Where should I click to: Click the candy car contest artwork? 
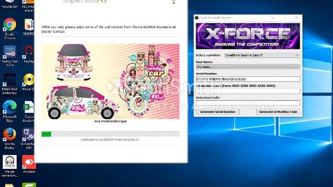(110, 82)
